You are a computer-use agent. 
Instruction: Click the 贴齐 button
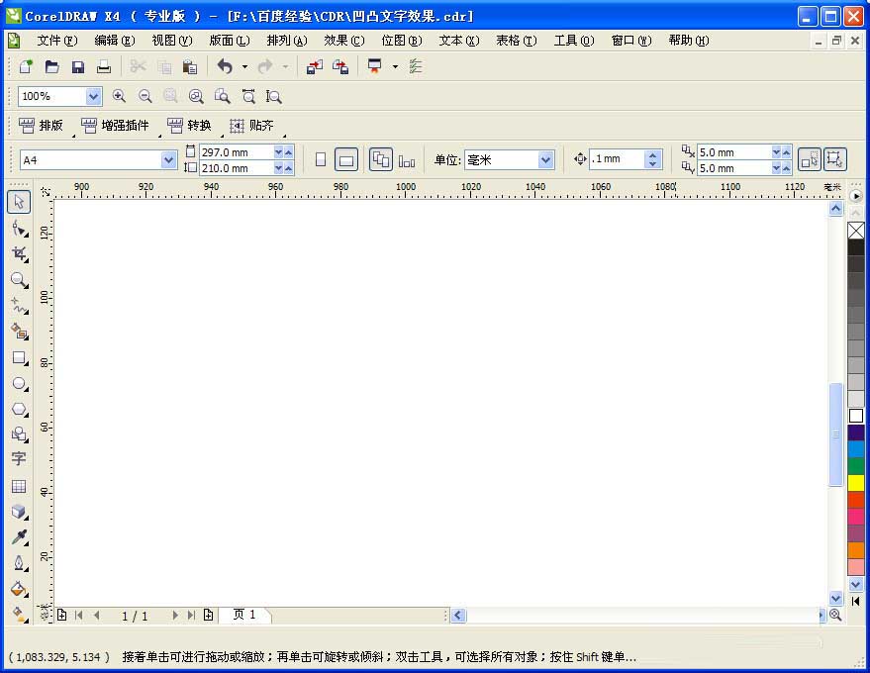pos(252,126)
